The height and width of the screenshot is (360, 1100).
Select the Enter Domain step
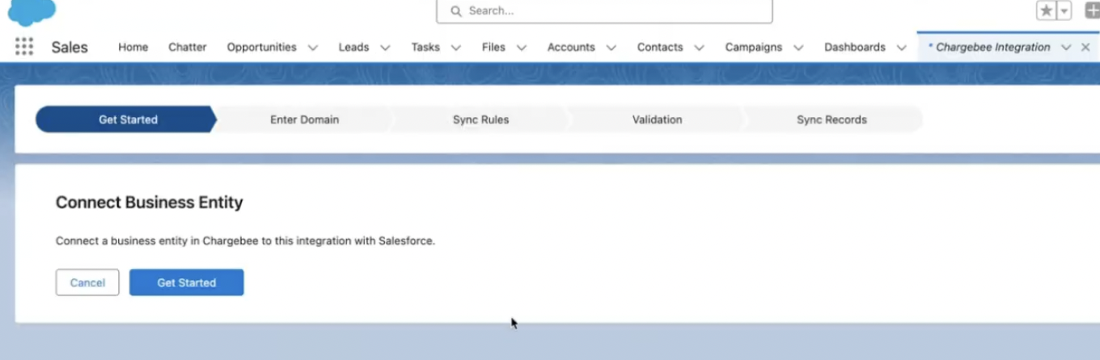pyautogui.click(x=304, y=119)
